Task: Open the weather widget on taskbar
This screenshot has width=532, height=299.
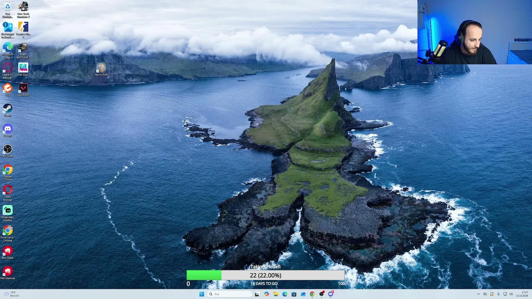Action: point(12,294)
